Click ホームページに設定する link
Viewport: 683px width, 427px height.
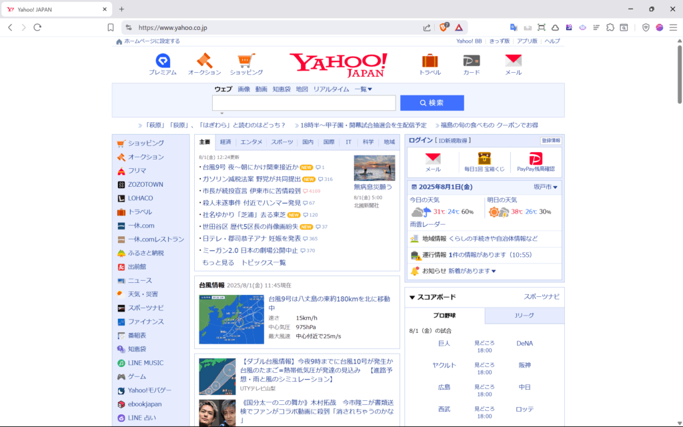click(152, 41)
